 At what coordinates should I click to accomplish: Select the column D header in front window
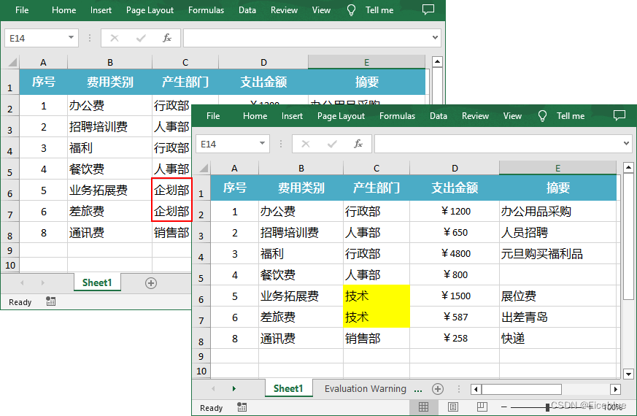(x=455, y=168)
